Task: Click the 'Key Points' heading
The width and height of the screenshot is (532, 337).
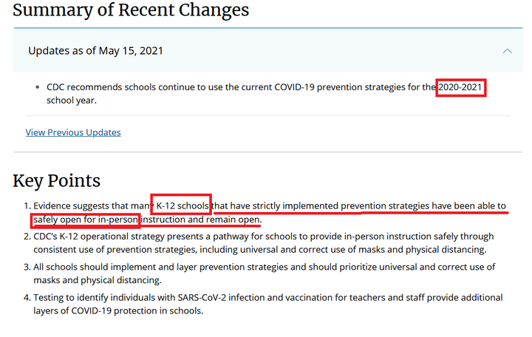Action: (57, 180)
